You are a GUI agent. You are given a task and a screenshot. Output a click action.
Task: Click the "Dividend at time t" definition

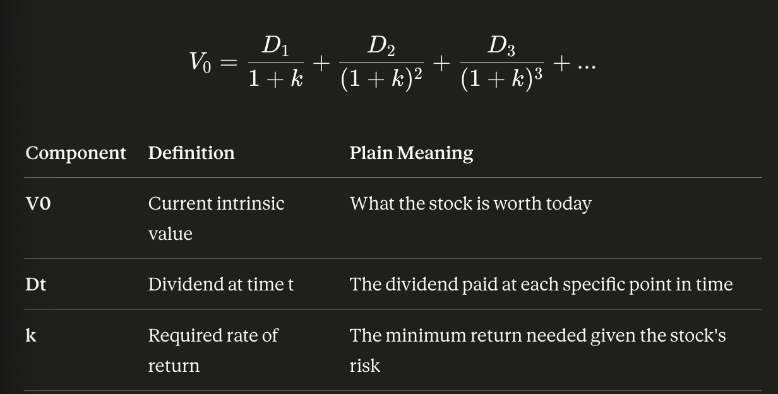tap(220, 285)
